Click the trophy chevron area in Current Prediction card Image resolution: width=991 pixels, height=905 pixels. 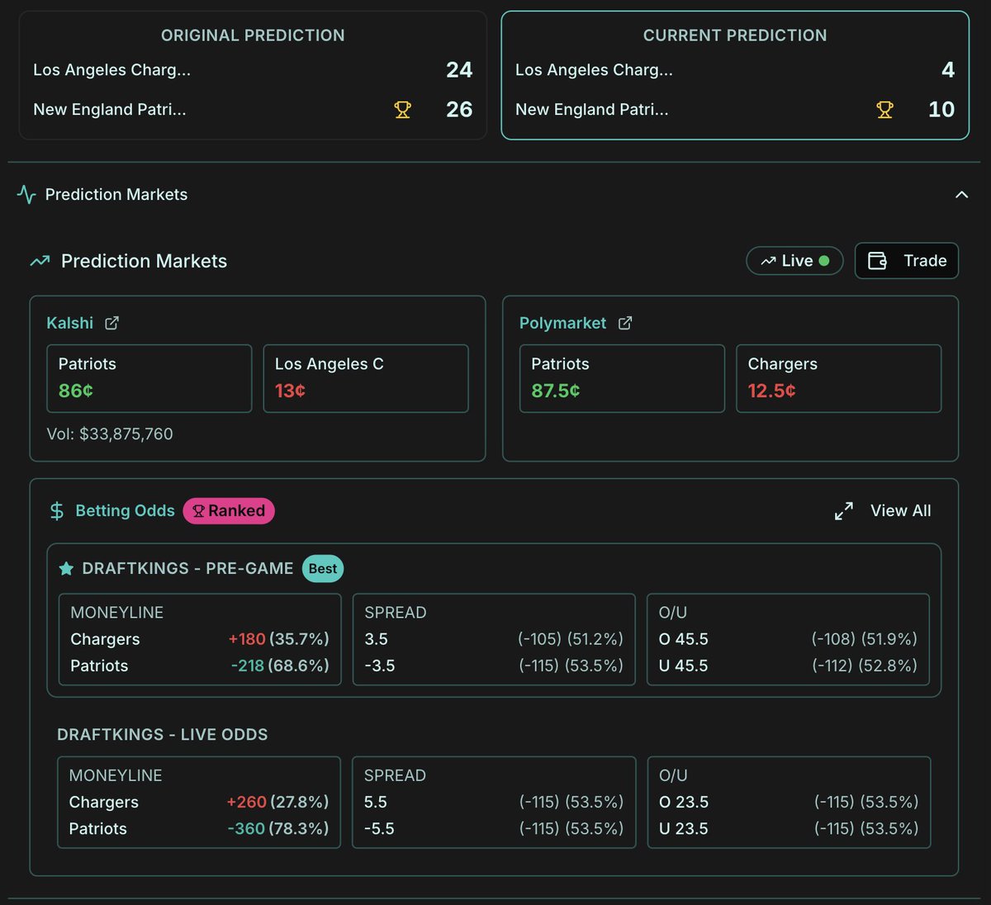pos(885,109)
